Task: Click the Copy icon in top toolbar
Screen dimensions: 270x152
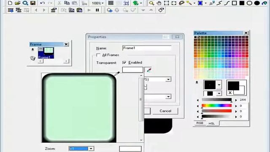Action: [x=67, y=3]
